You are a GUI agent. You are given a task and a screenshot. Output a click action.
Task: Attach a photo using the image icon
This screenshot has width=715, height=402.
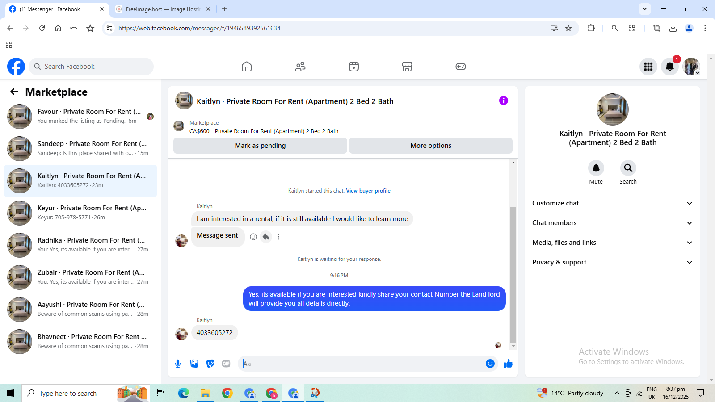[x=194, y=364]
